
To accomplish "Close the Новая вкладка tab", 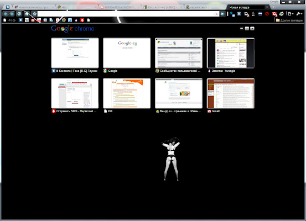I will tap(267, 7).
